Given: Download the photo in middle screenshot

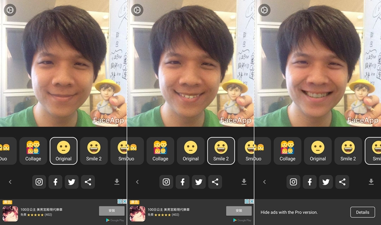Looking at the screenshot, I should pos(244,182).
